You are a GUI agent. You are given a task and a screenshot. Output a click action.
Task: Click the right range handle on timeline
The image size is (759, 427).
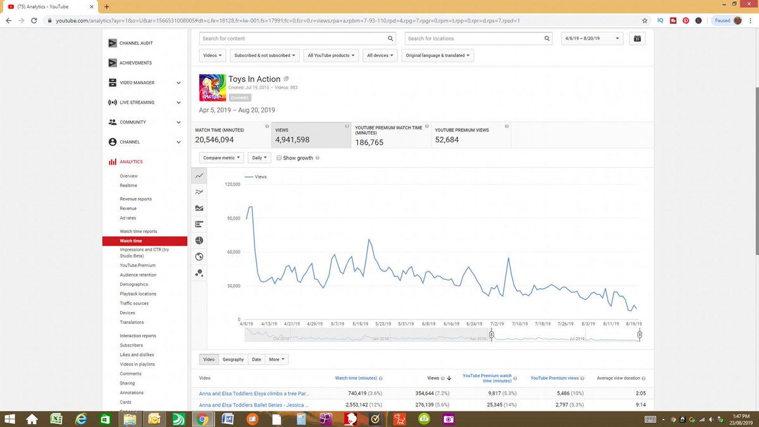point(639,335)
